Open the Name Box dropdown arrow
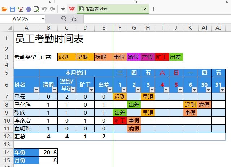 (x=43, y=19)
